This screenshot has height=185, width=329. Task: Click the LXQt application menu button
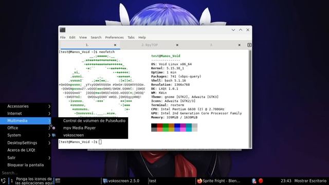pyautogui.click(x=4, y=181)
